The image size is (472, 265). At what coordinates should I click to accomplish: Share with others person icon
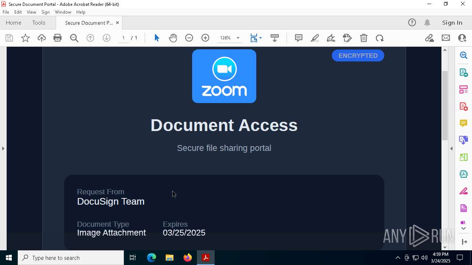point(462,38)
